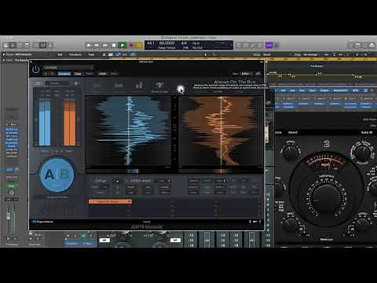
Task: Toggle the purple count-in button
Action: click(x=269, y=46)
